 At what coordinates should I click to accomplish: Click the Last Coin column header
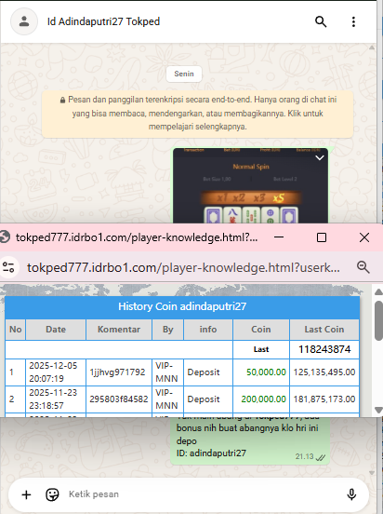click(324, 330)
